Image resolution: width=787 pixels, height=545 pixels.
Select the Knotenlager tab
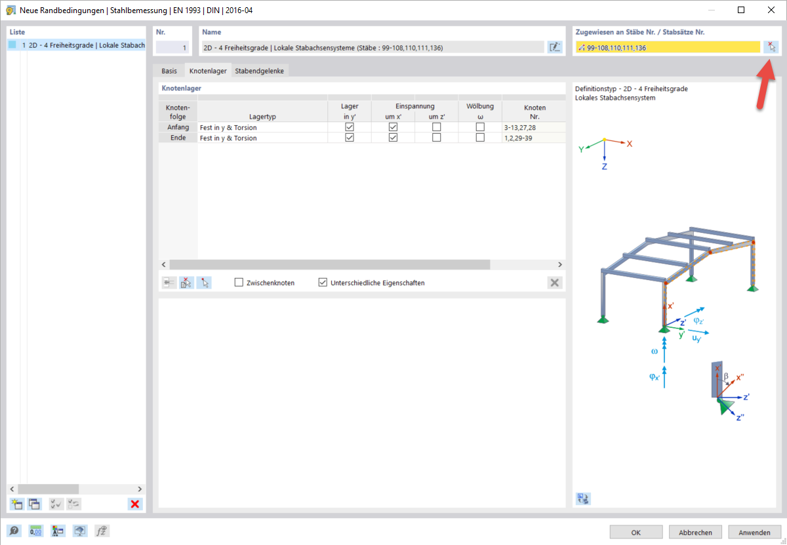208,71
